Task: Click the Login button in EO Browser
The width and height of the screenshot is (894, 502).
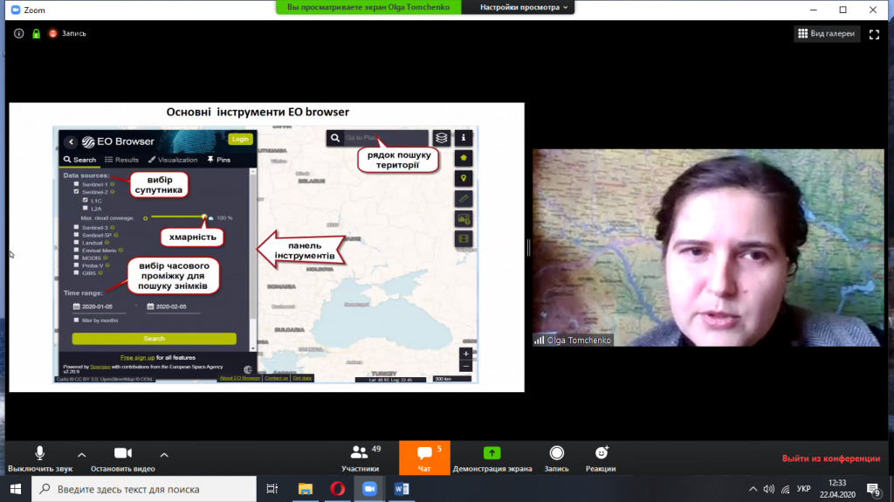Action: 240,139
